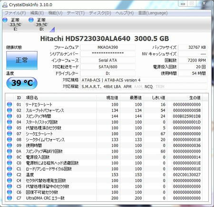Click status orb for Spin-Up Time row 03
The height and width of the screenshot is (207, 214).
(10, 116)
